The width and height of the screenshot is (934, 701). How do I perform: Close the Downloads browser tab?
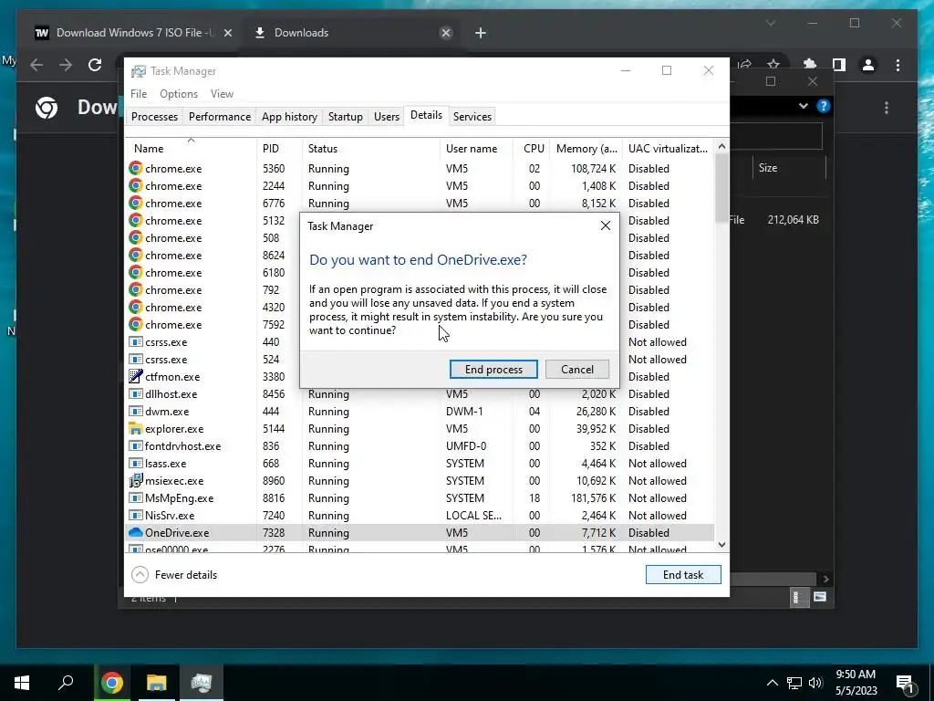[x=445, y=33]
